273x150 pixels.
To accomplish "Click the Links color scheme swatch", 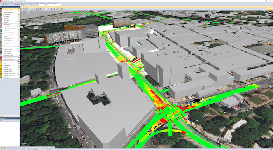I will coord(19,9).
